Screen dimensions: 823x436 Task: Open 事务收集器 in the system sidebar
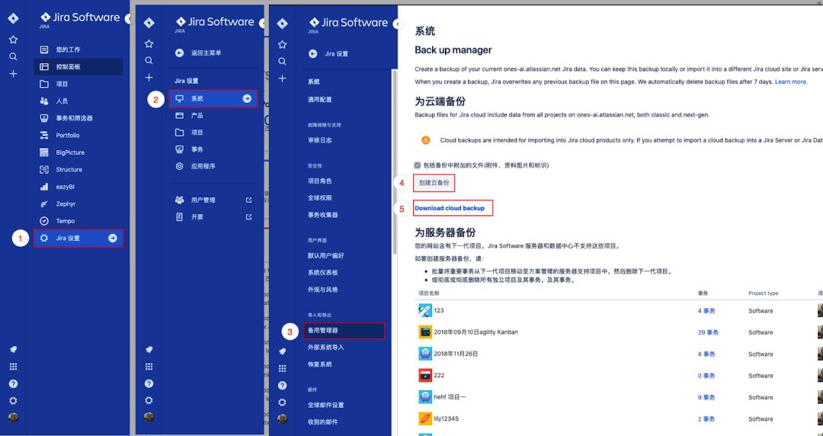coord(323,215)
